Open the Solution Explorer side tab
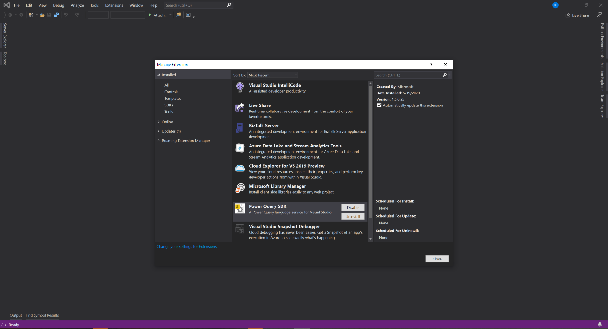Image resolution: width=608 pixels, height=329 pixels. (x=602, y=76)
